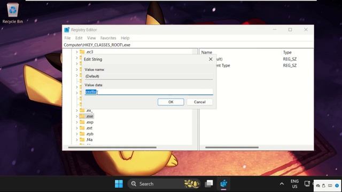Expand the .exe key

coord(77,116)
